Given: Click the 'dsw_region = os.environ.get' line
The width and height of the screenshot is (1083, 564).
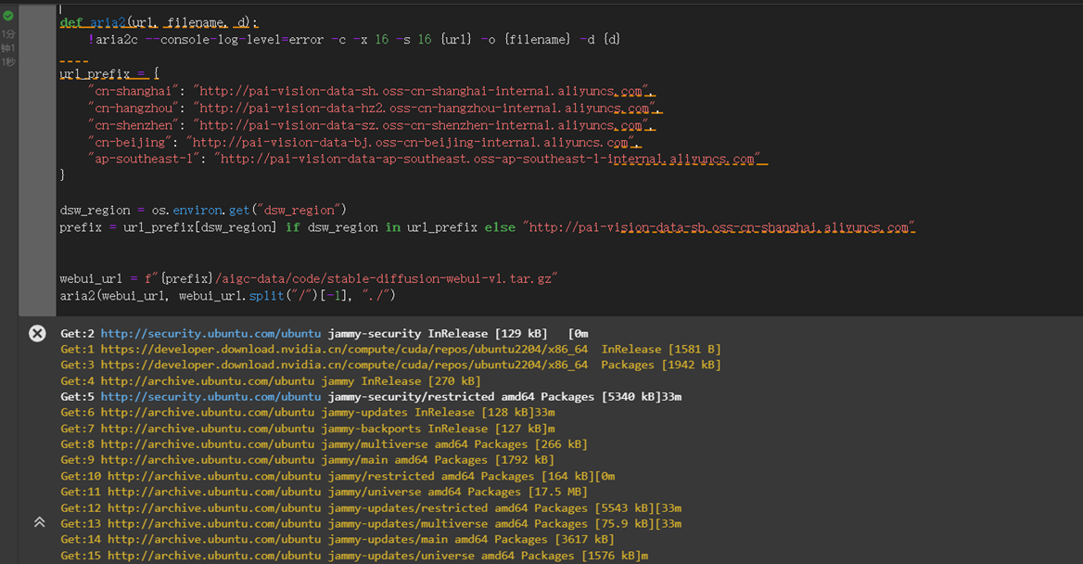Looking at the screenshot, I should click(203, 211).
